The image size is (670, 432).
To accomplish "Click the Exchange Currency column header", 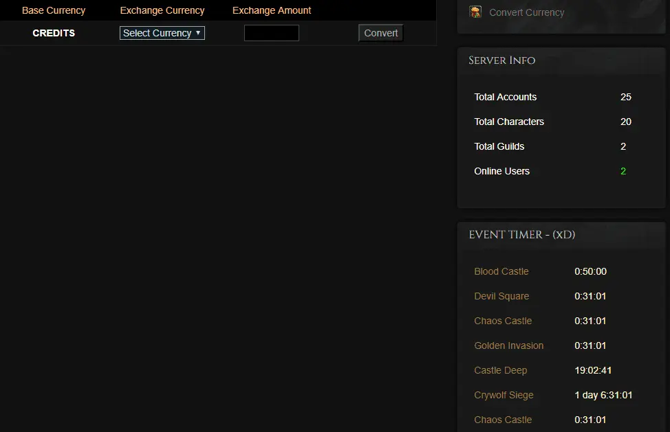I will (x=162, y=10).
